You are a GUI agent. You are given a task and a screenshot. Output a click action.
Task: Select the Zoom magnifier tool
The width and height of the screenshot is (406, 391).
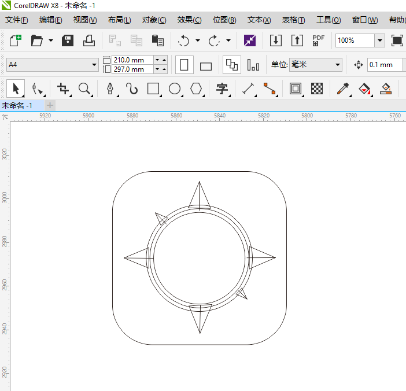pos(84,88)
